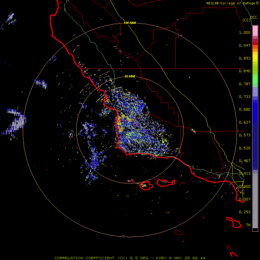Click the 0.360 scale value
Screen dimensions: 260x260
[245, 187]
